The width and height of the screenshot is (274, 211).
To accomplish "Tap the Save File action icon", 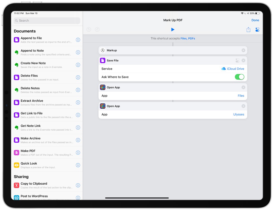I will (x=102, y=61).
